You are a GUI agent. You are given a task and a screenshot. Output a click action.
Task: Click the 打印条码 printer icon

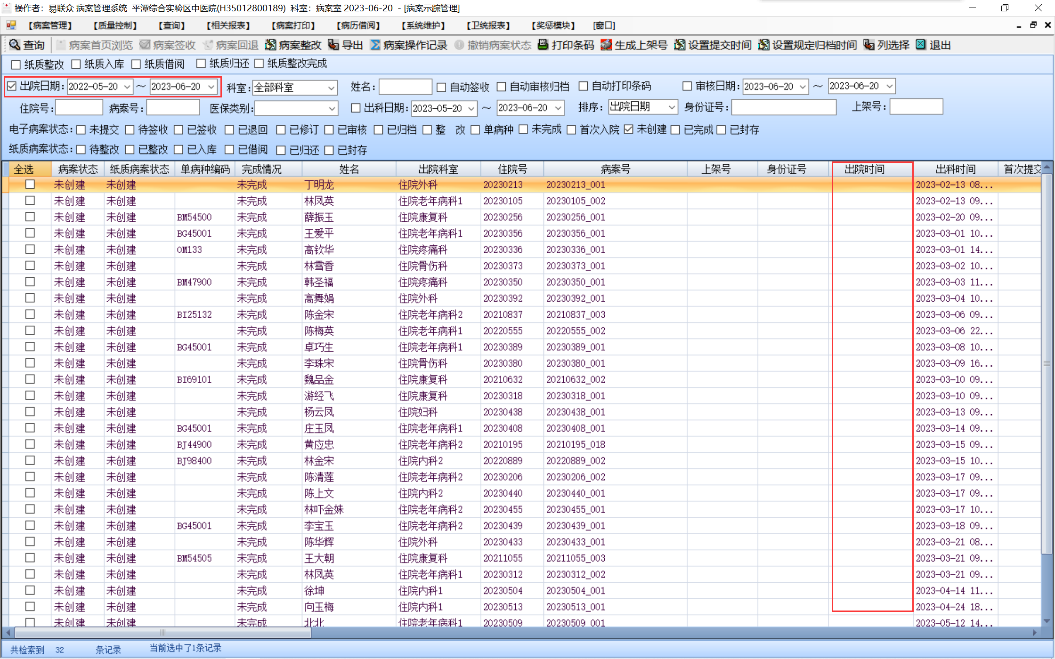(x=543, y=45)
